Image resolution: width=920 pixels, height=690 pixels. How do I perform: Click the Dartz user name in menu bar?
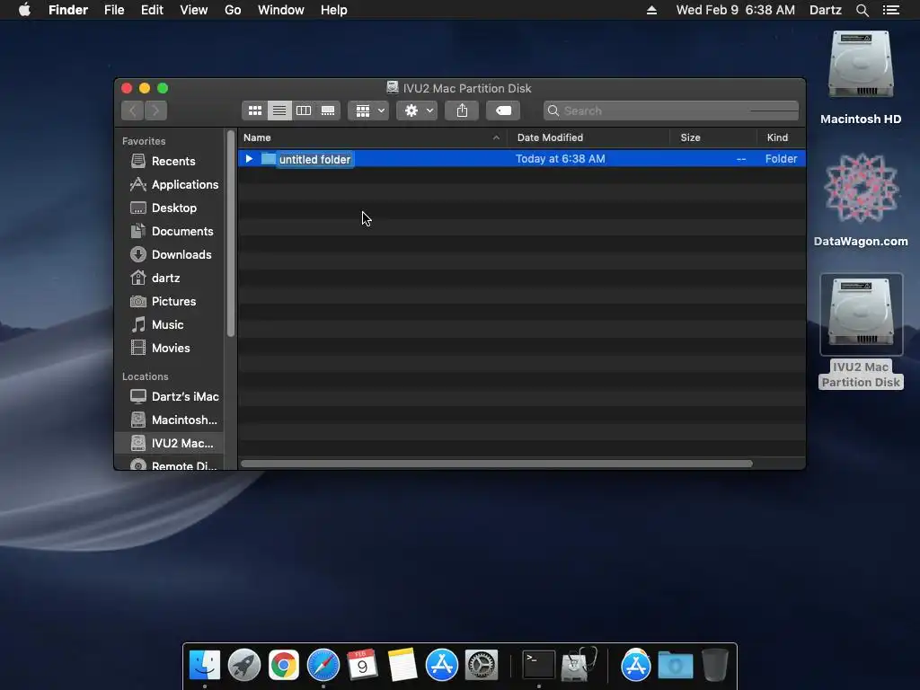(825, 10)
